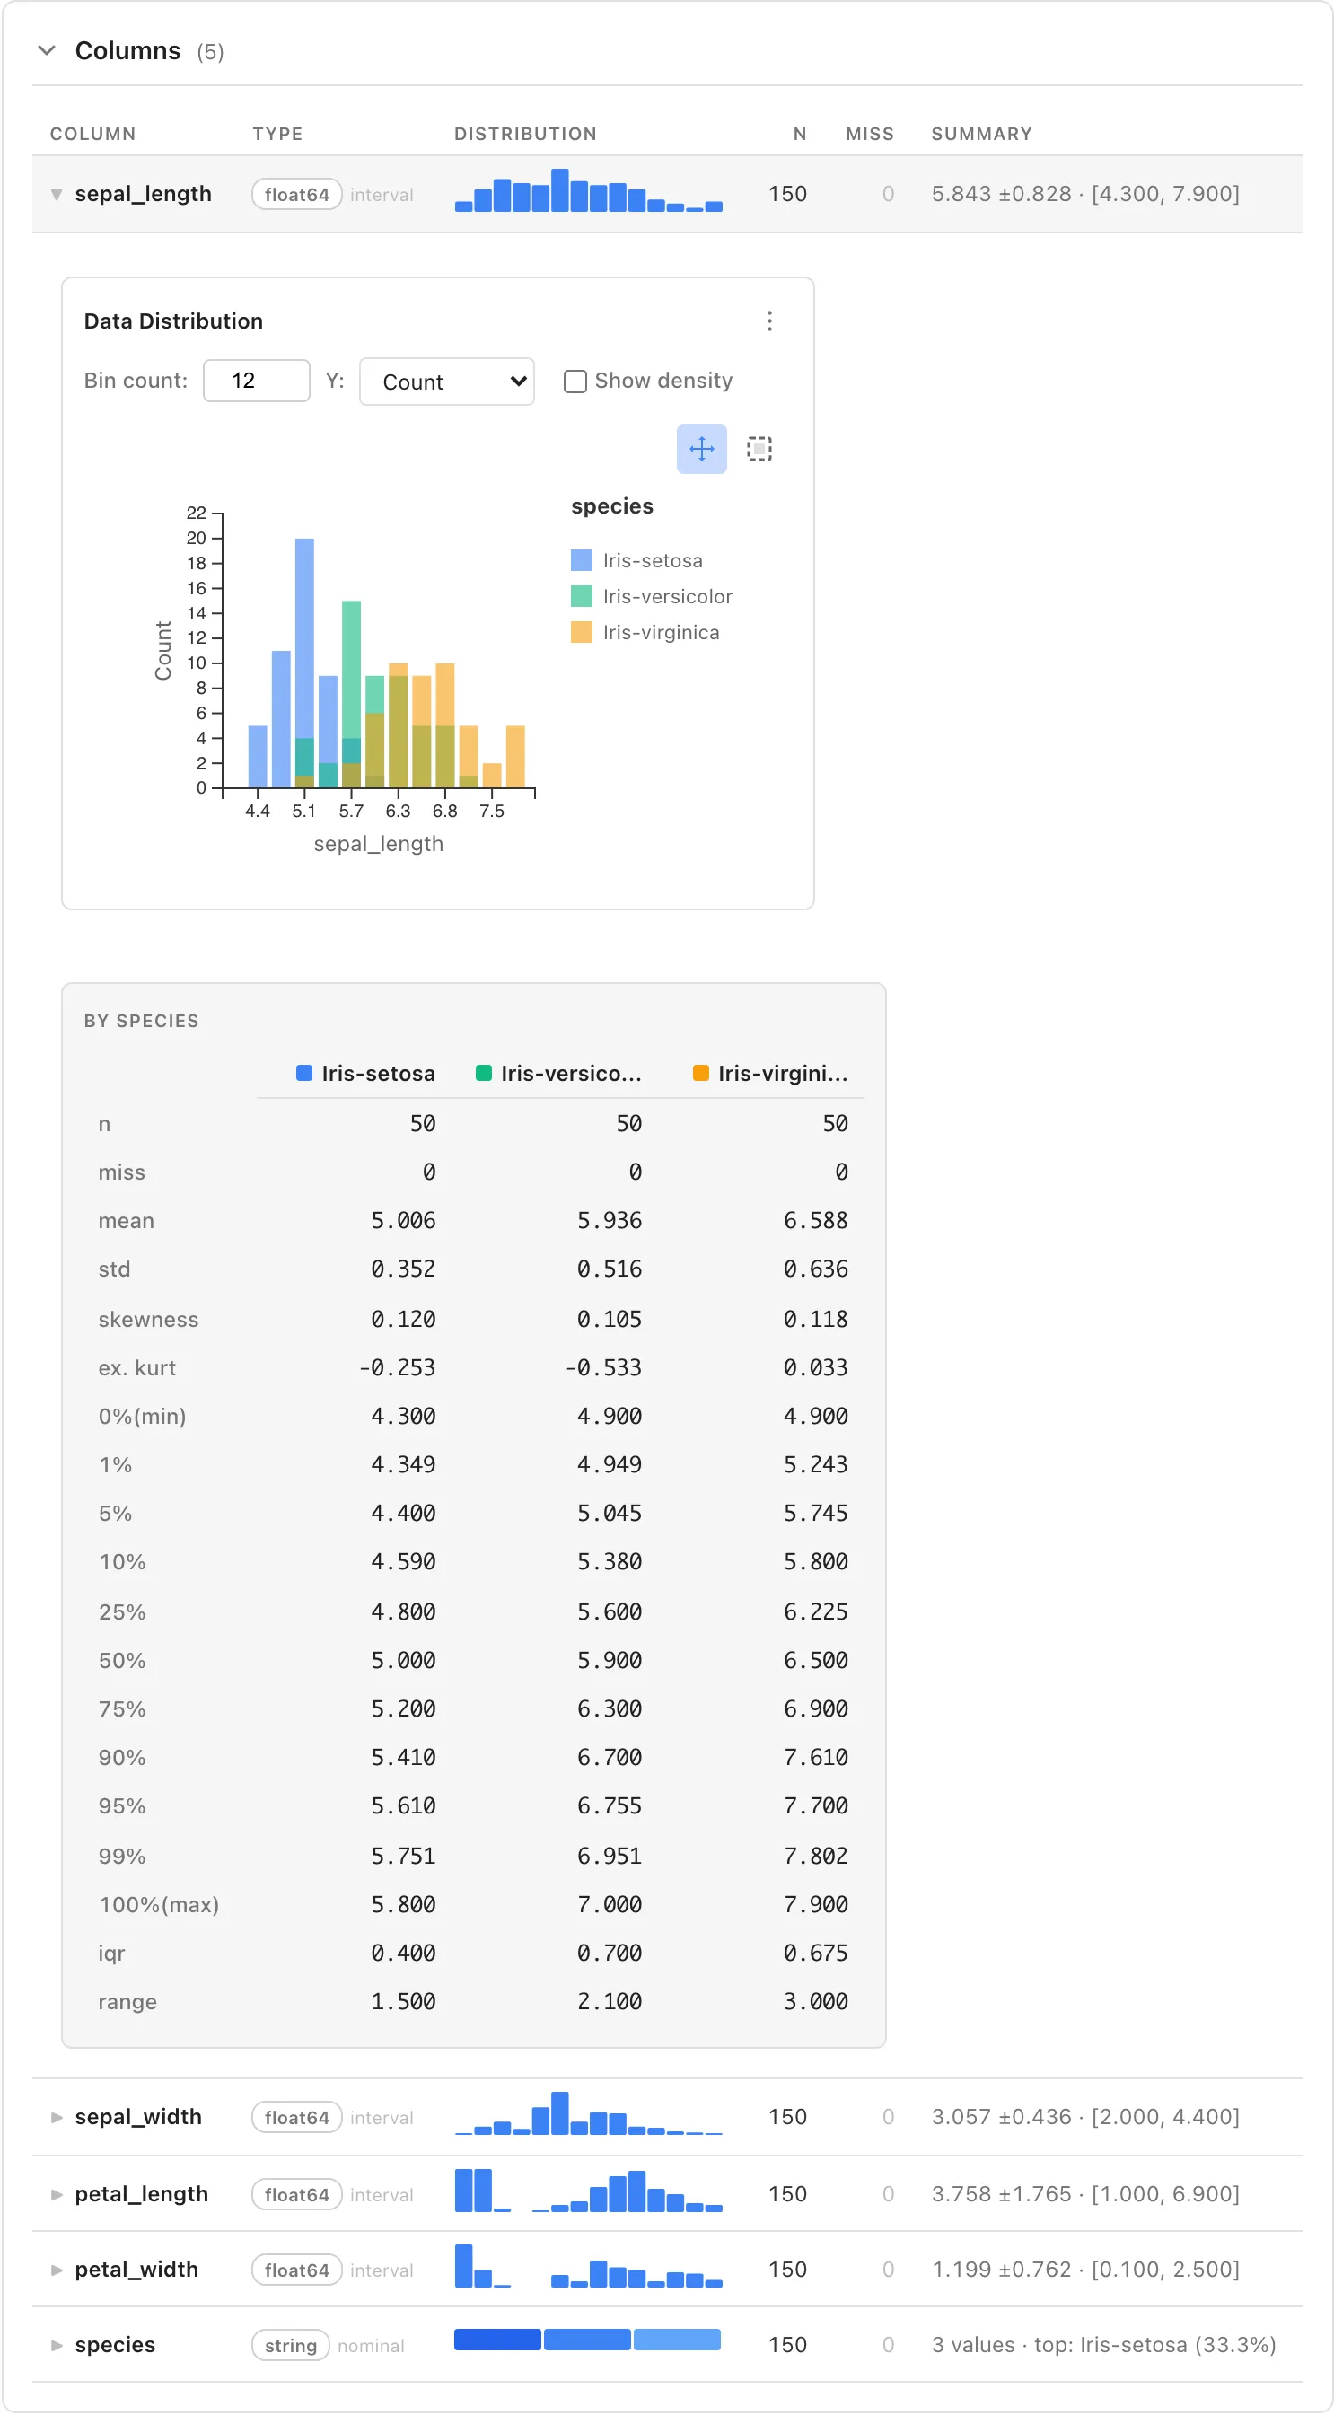Click the MISS header
This screenshot has width=1334, height=2415.
[869, 134]
